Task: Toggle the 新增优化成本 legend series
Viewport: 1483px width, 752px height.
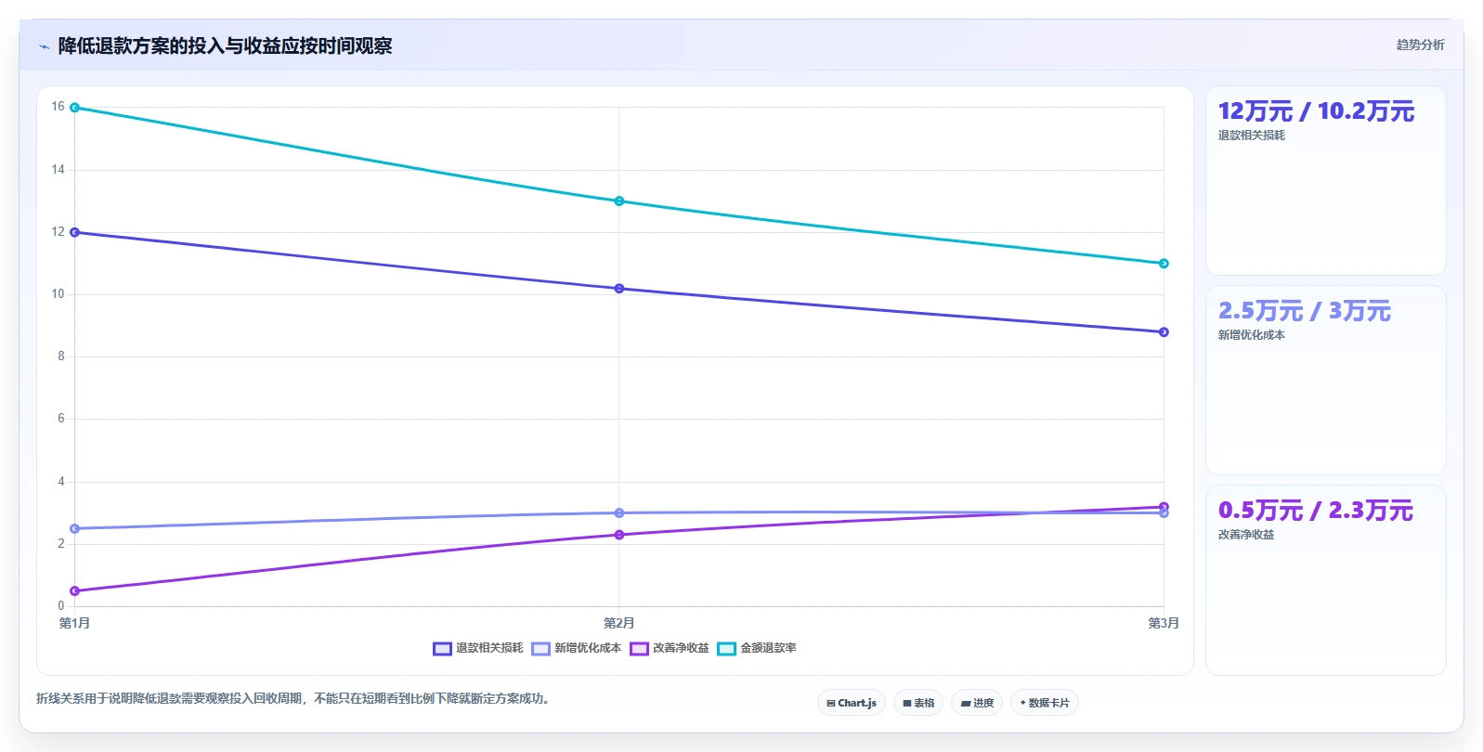Action: (x=577, y=648)
